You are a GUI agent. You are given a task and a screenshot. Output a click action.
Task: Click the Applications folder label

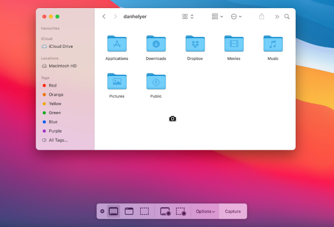[x=117, y=59]
